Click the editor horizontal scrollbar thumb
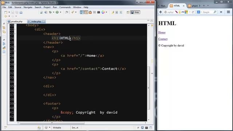 click(x=52, y=123)
